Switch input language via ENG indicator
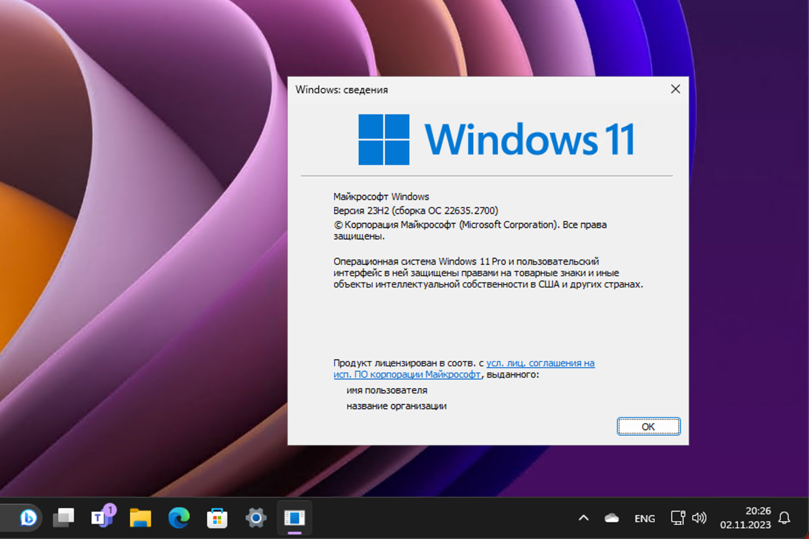Screen dimensions: 809x539 [x=644, y=518]
